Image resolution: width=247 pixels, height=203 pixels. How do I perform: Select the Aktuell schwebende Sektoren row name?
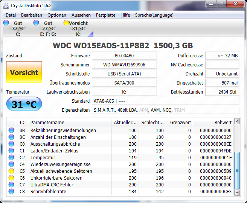pos(61,171)
